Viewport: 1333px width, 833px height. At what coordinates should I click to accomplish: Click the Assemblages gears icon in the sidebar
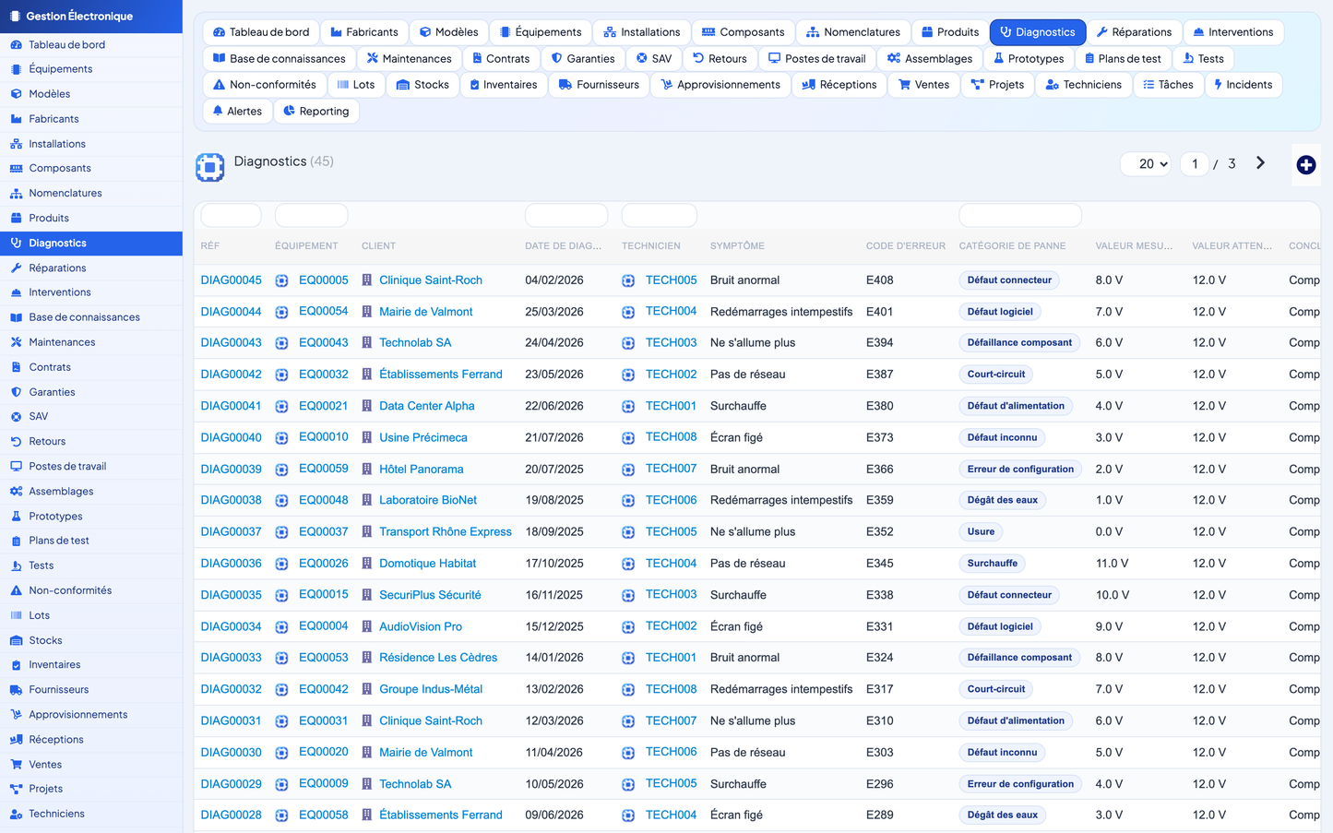pos(16,492)
